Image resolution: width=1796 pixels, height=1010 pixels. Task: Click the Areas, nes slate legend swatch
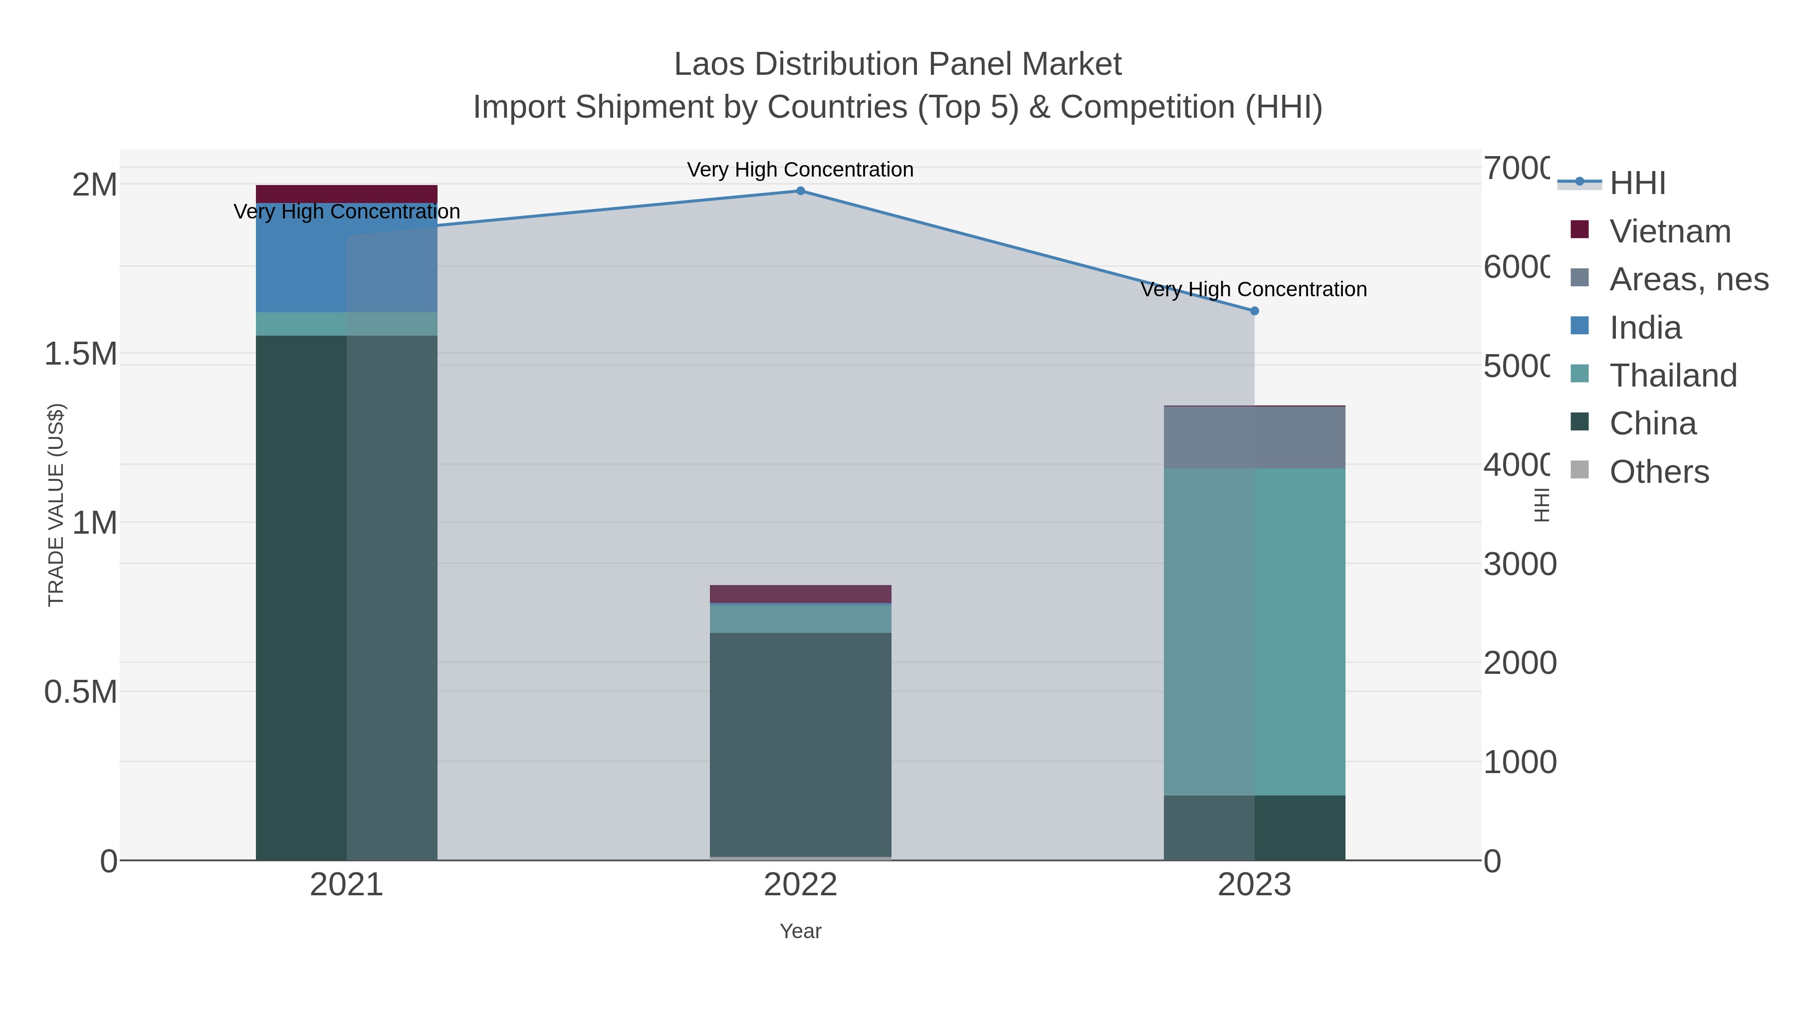[1580, 277]
